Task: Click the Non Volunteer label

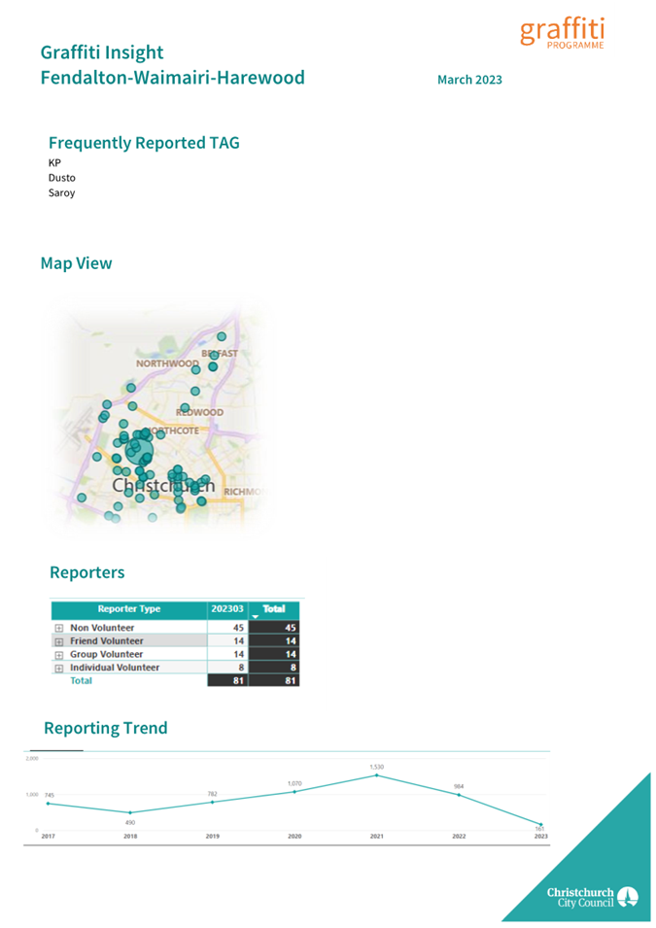Action: click(x=102, y=628)
